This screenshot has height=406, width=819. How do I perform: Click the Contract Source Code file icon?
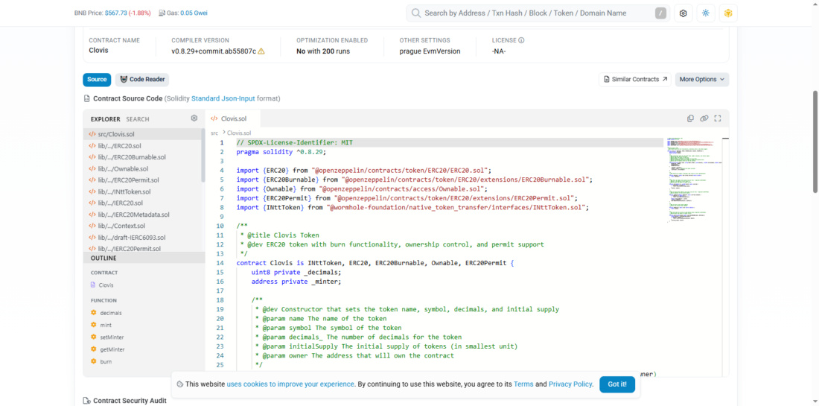[86, 98]
